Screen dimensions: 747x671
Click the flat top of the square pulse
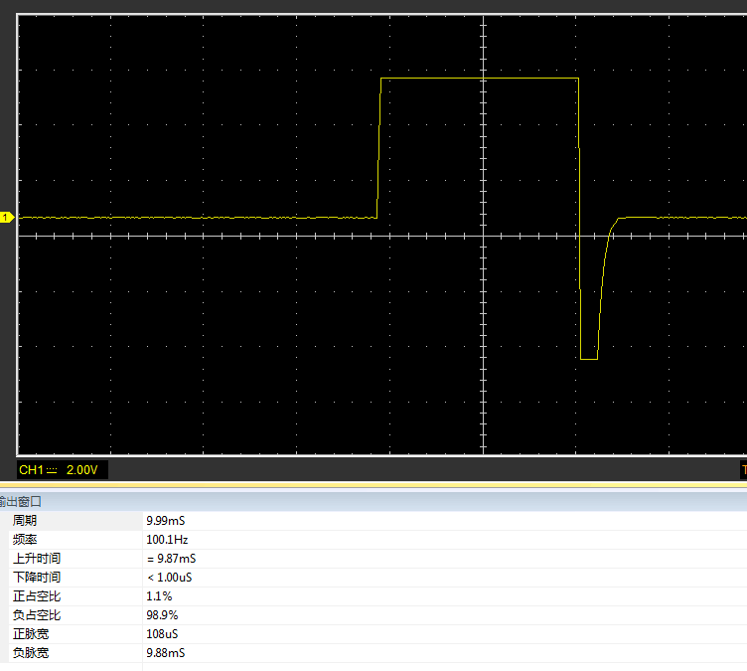coord(479,78)
